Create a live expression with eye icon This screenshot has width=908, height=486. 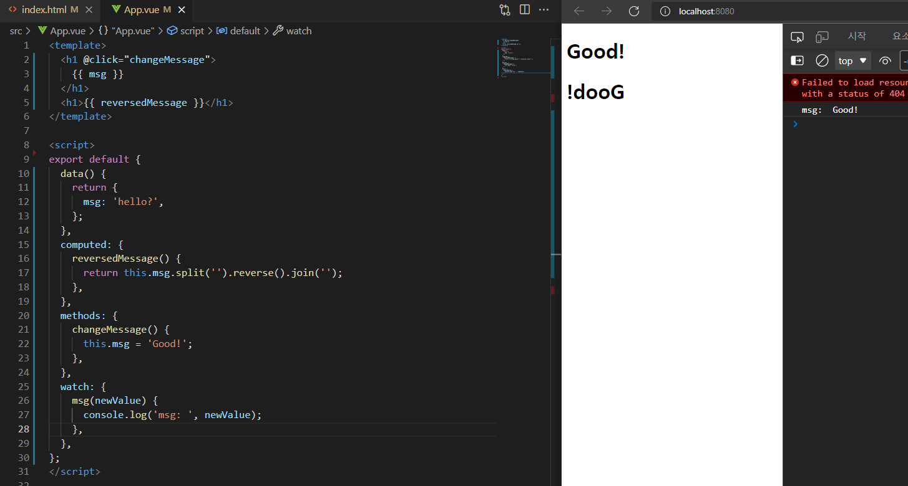[x=885, y=60]
